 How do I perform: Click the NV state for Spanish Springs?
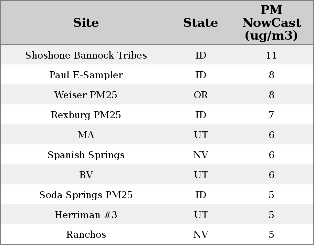(x=201, y=155)
